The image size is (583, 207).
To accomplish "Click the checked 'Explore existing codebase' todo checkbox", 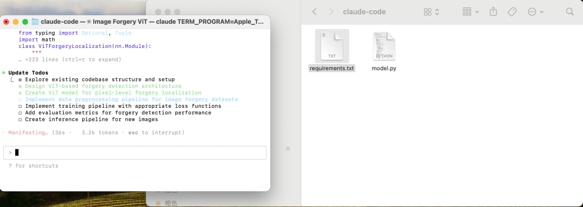I will [x=20, y=79].
